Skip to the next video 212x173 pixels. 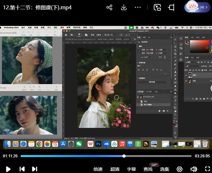(35, 169)
